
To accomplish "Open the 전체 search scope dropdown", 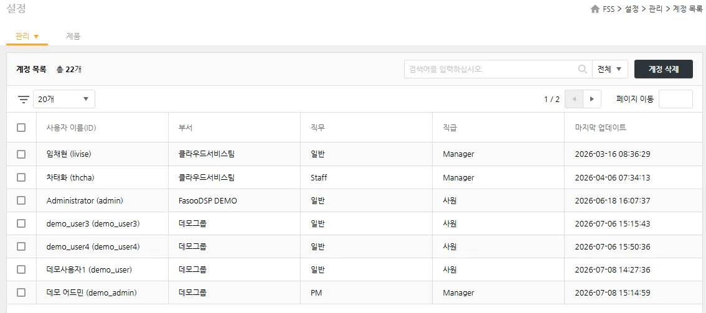I will (610, 69).
